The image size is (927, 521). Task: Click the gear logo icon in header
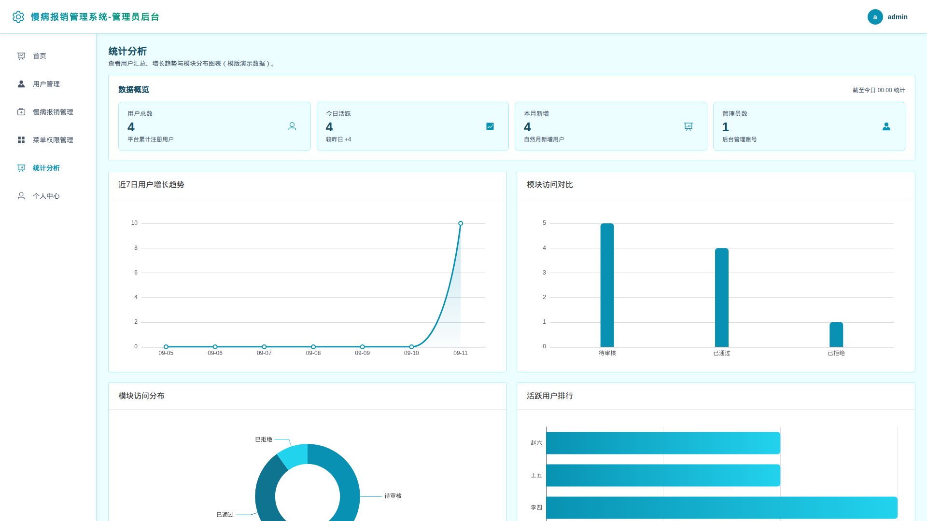click(x=18, y=17)
